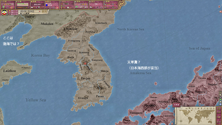The height and width of the screenshot is (125, 222).
Task: Click the arrow go-to button beside minimap
Action: [x=219, y=117]
